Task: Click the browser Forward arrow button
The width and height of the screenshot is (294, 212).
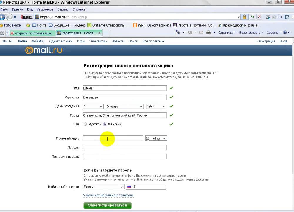Action: tap(9, 17)
